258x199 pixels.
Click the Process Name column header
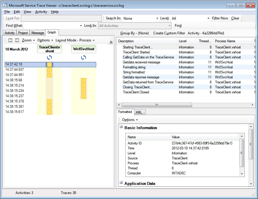[232, 41]
